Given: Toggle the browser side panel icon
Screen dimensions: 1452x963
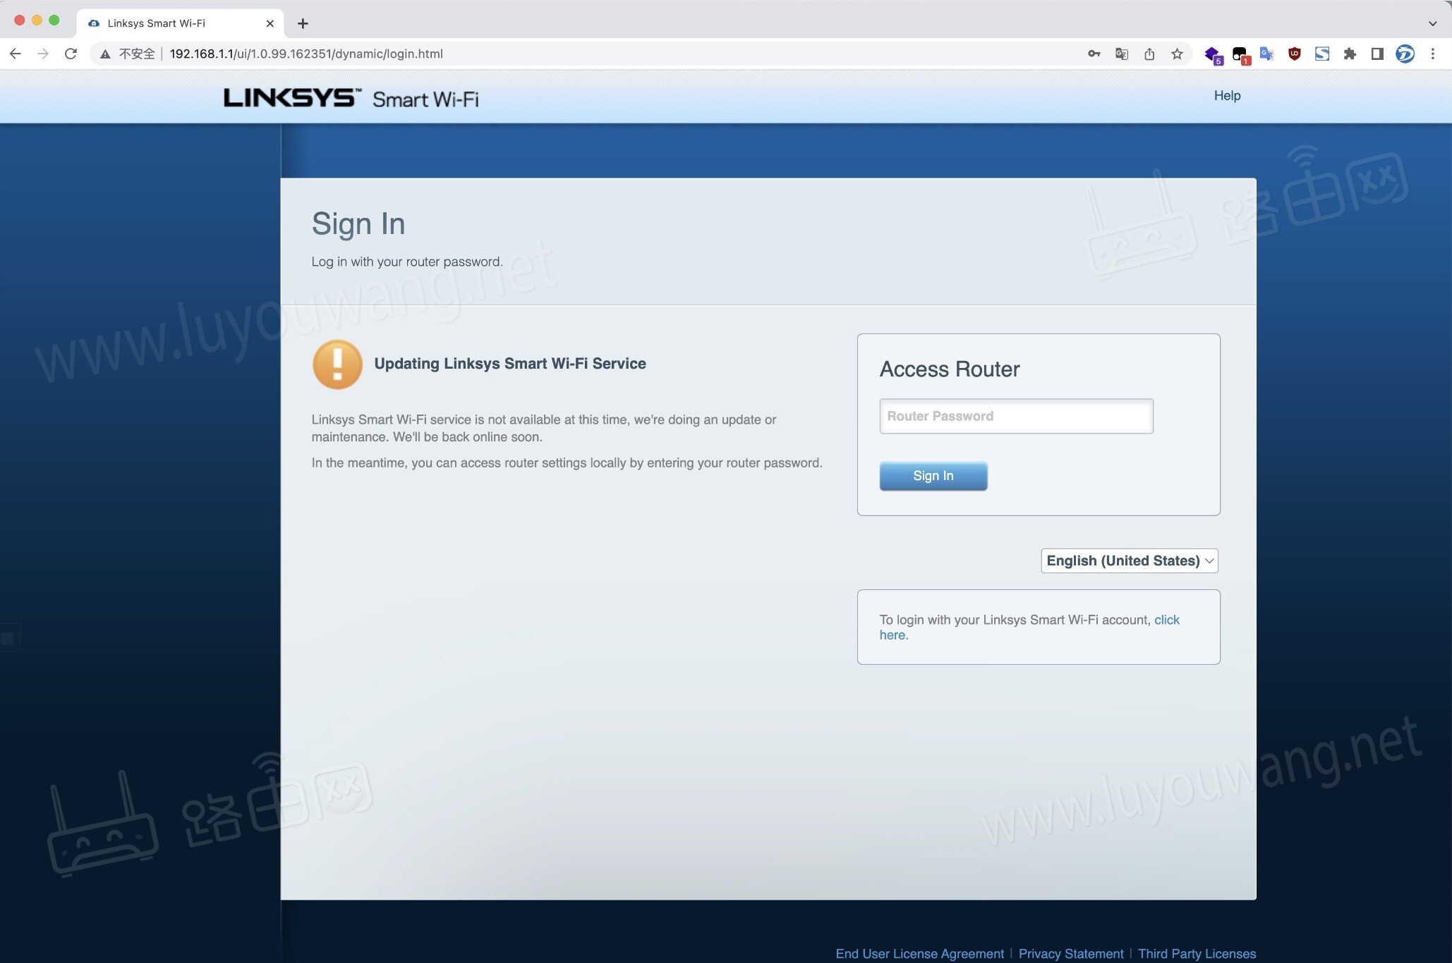Looking at the screenshot, I should click(1377, 54).
